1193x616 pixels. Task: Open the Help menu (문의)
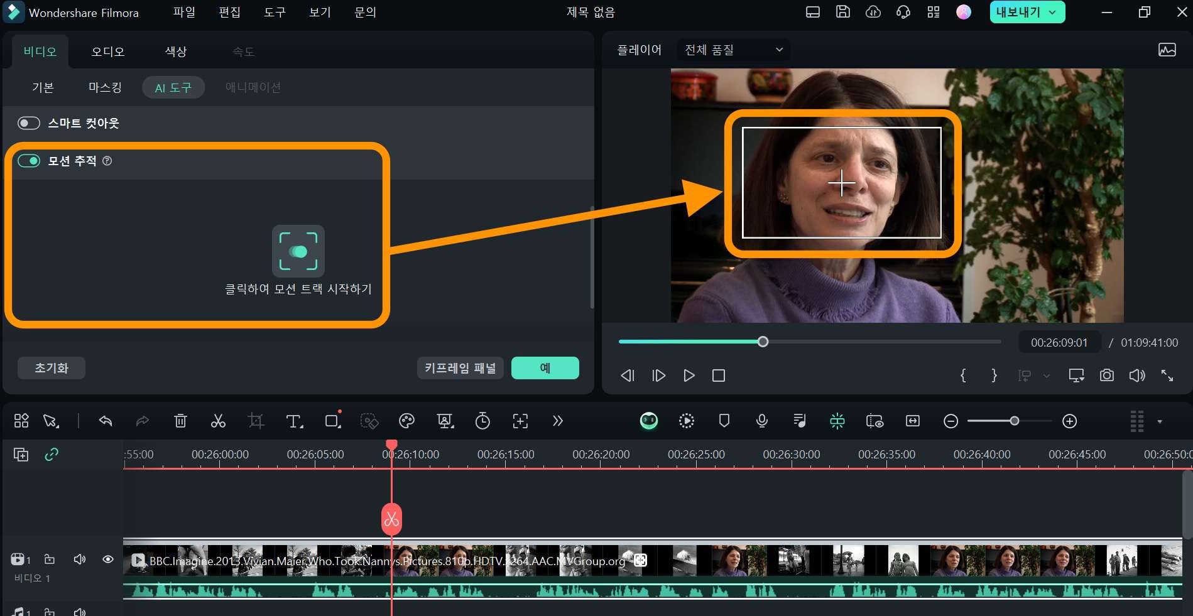[x=365, y=12]
